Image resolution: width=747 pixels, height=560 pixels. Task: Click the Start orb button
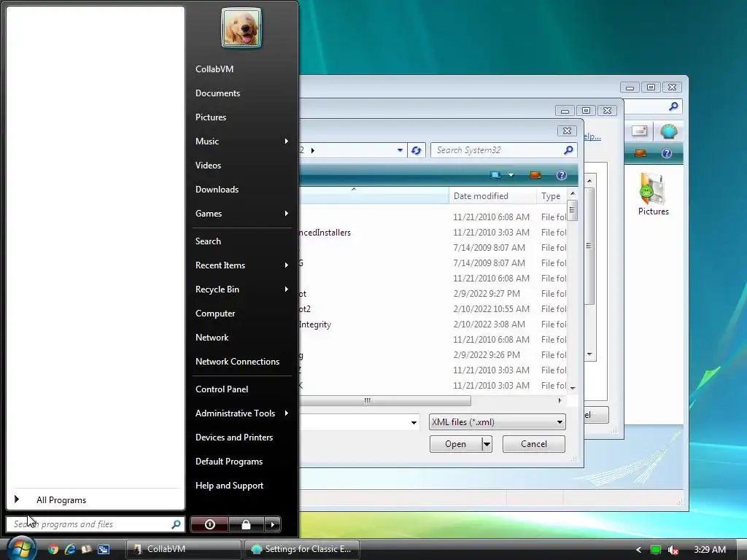point(21,548)
